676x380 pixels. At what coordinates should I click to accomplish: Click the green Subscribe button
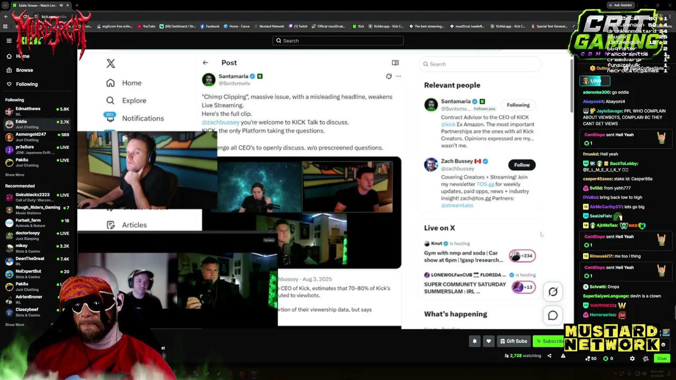pos(549,341)
